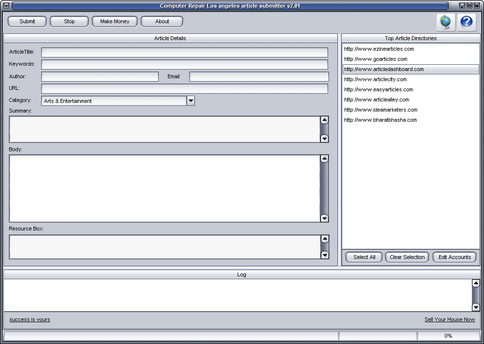Click Summary box scroll-up arrow
The width and height of the screenshot is (484, 344).
point(324,120)
